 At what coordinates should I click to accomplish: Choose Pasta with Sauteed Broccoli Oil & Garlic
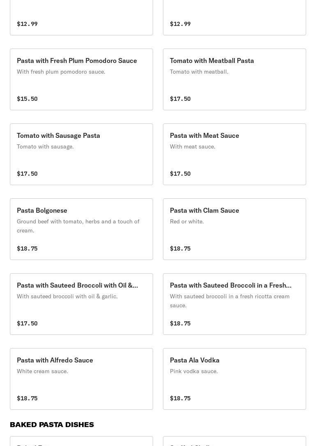coord(81,304)
